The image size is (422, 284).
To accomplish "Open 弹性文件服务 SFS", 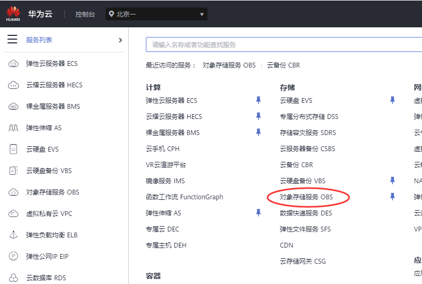I will tap(305, 229).
